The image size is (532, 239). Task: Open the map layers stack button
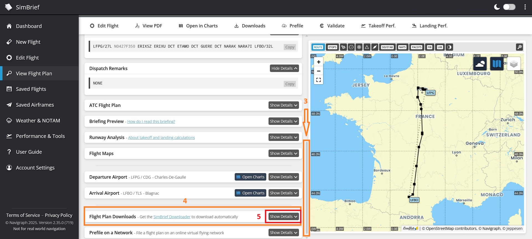(x=513, y=64)
